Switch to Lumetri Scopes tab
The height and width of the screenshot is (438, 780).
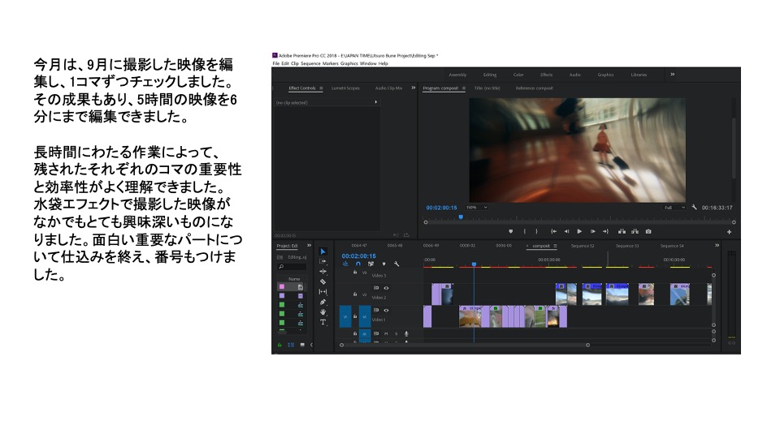345,88
